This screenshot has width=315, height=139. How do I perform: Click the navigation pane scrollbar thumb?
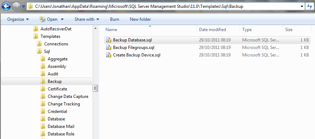point(95,88)
